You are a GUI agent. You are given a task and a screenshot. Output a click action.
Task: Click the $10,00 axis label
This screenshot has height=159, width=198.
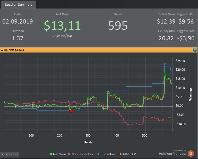point(180,88)
